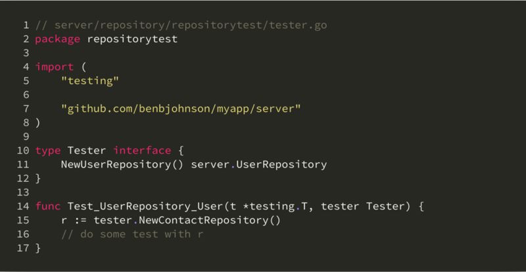Click the github.com/benbjohnson/myapp/server import path
Viewport: 526px width, 272px height.
point(181,109)
